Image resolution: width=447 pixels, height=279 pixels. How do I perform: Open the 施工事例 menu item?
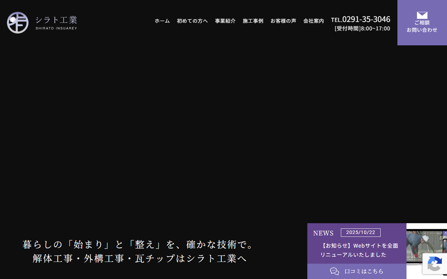point(253,21)
